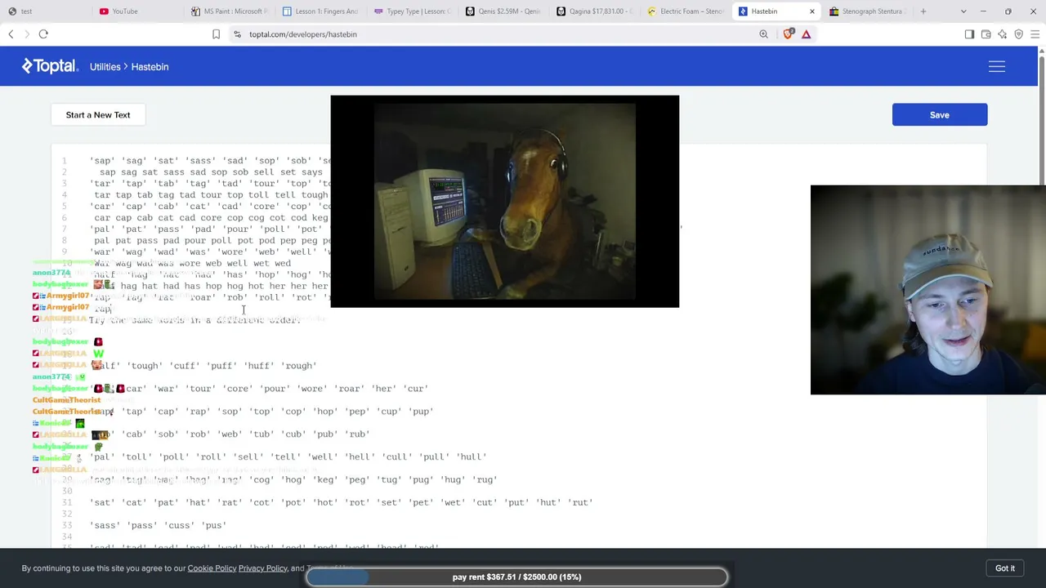Toggle the browser sidebar panel
The height and width of the screenshot is (588, 1046).
969,34
